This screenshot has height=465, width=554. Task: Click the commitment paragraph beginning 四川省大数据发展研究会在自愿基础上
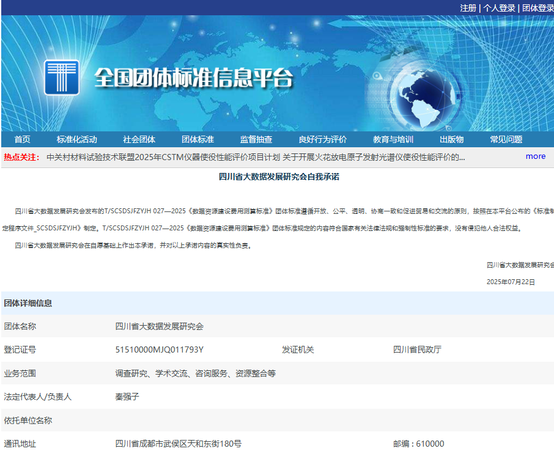[x=135, y=246]
